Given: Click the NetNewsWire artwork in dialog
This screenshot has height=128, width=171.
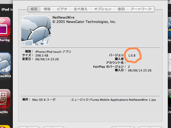Looking at the screenshot, I should 36,30.
